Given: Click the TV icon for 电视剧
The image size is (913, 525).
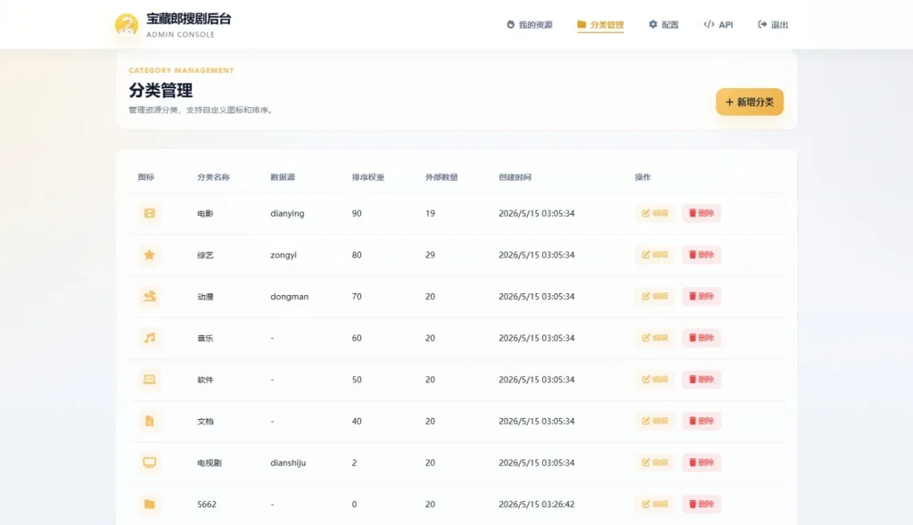Looking at the screenshot, I should (x=150, y=463).
